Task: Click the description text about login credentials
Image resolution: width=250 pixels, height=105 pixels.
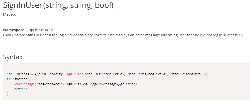Action: click(135, 35)
